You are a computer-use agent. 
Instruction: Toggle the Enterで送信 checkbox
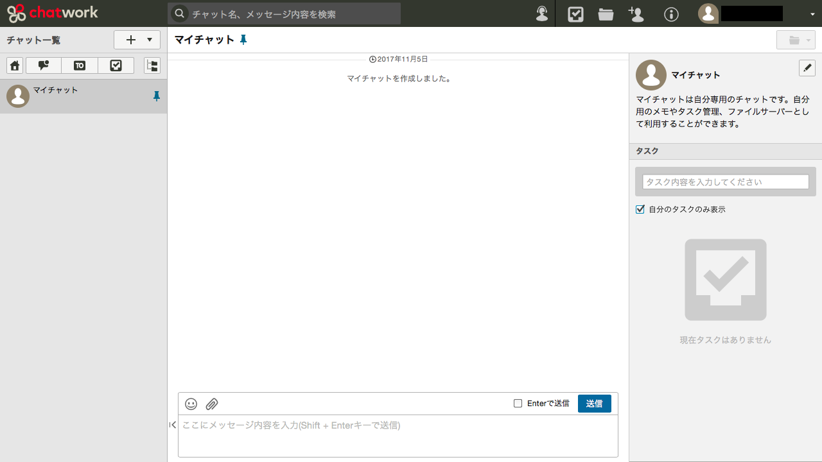tap(518, 404)
